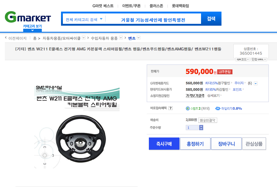This screenshot has height=187, width=277.
Task: Expand the dropdown next to 자동차용품/모터싸이클
Action: point(84,38)
